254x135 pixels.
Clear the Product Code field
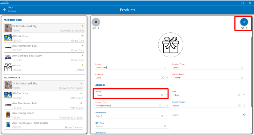[242, 68]
